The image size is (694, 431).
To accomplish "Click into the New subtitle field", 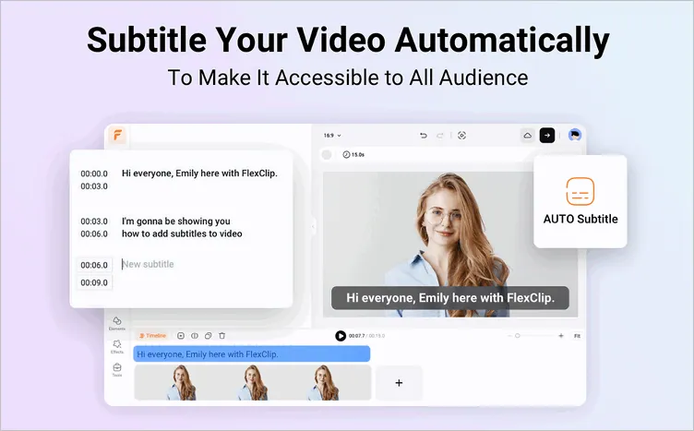I will (x=148, y=264).
